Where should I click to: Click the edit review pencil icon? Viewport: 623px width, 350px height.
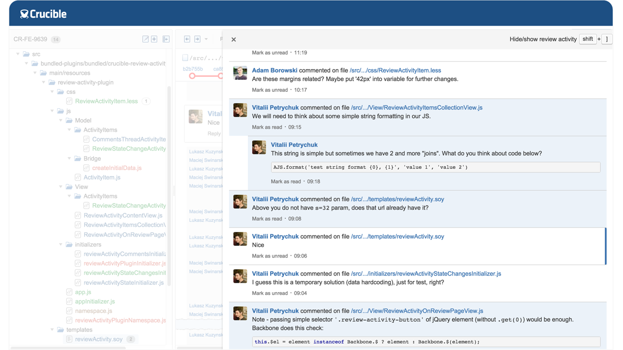pos(146,39)
